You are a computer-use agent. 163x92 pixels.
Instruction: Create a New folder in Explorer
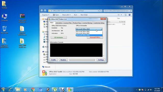[84, 15]
